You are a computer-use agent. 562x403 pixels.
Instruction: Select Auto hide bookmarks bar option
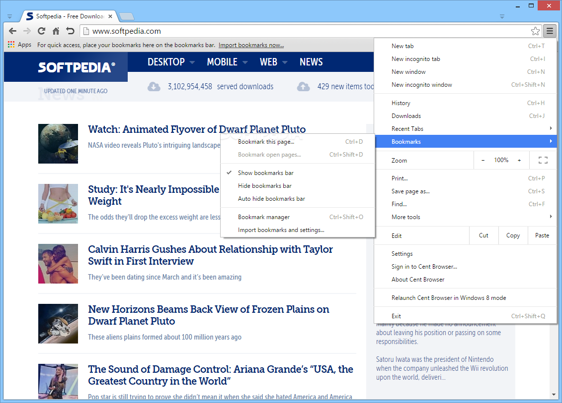298,198
